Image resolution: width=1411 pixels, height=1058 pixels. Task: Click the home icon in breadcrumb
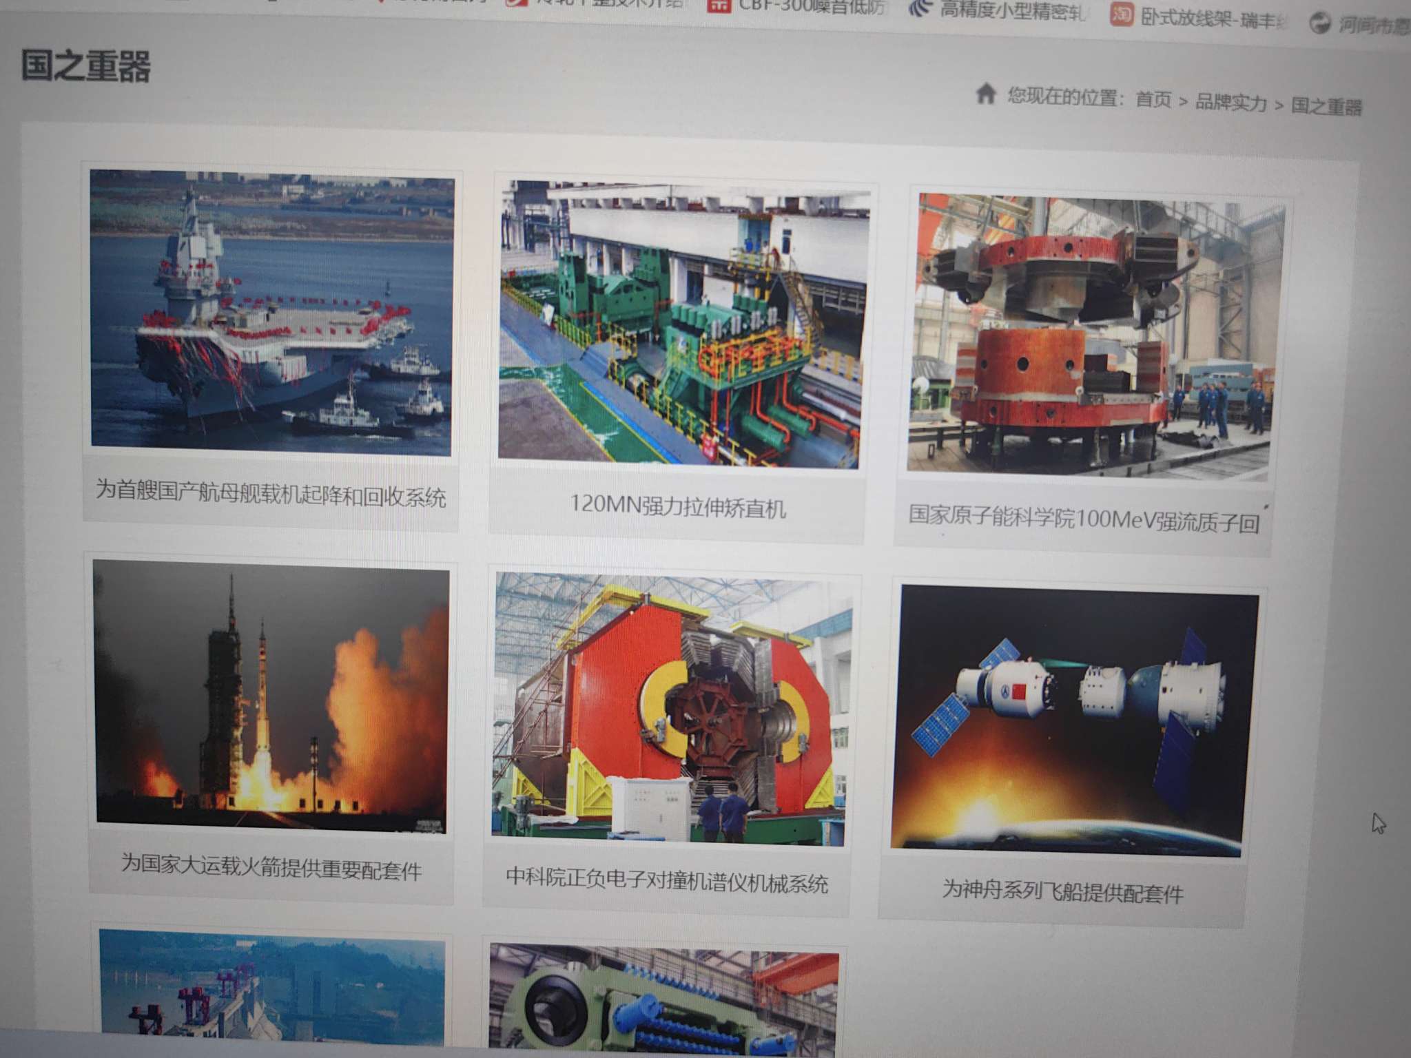point(985,93)
